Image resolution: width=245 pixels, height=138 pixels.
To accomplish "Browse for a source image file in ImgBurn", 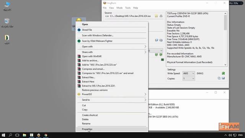I will tap(156, 16).
